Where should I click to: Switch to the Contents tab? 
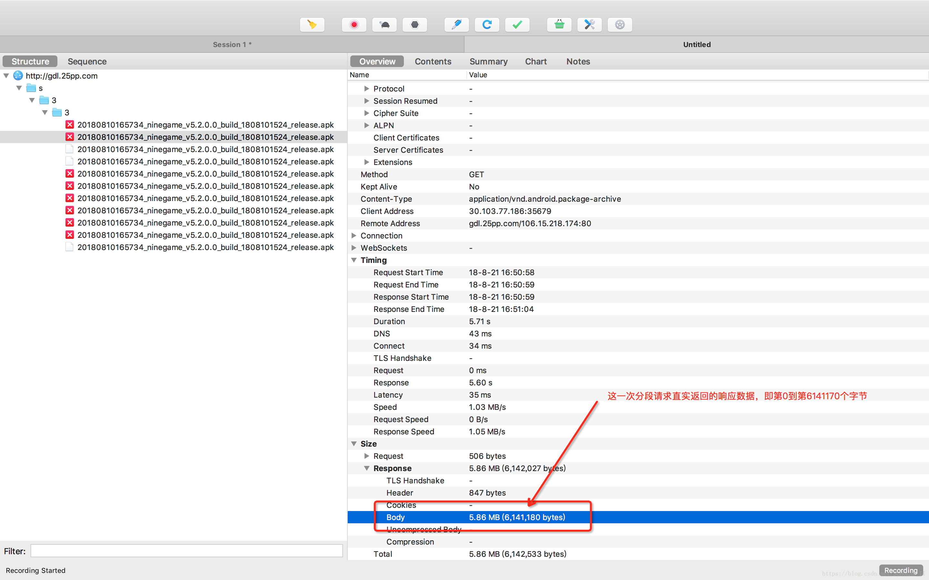coord(434,61)
